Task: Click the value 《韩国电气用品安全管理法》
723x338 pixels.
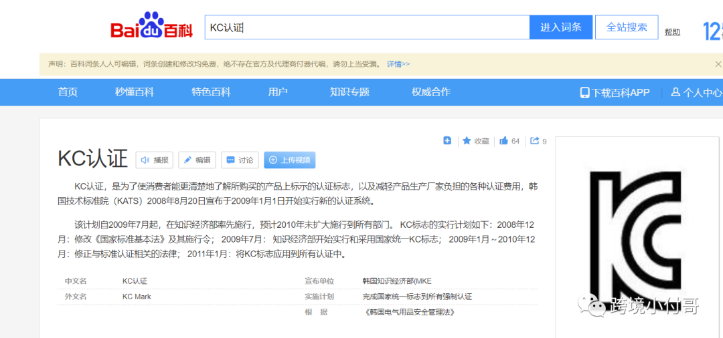Action: tap(410, 312)
